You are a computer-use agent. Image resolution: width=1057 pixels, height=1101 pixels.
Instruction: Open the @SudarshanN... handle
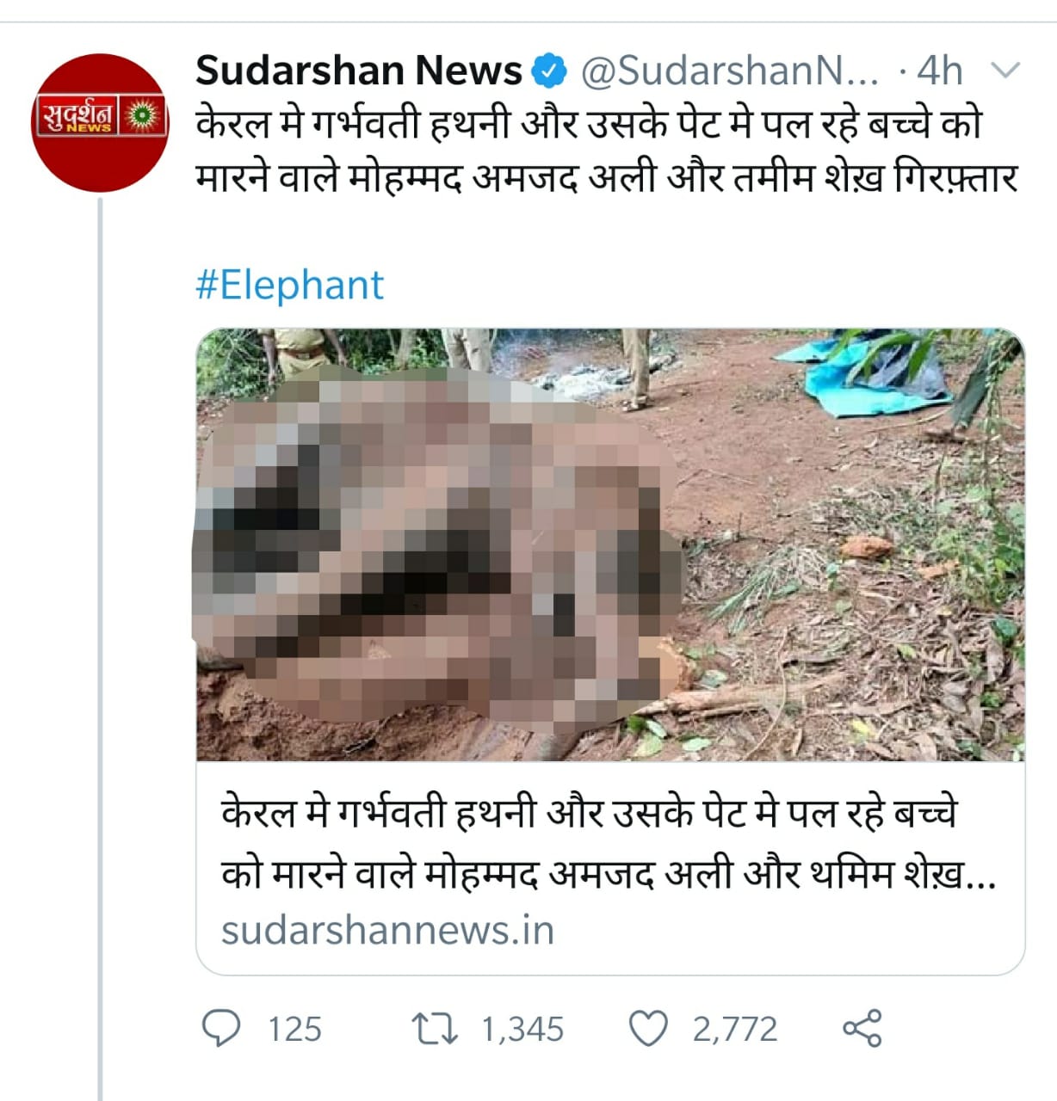(730, 71)
